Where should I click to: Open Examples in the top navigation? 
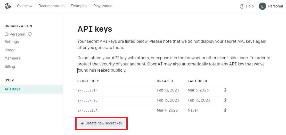pos(79,6)
